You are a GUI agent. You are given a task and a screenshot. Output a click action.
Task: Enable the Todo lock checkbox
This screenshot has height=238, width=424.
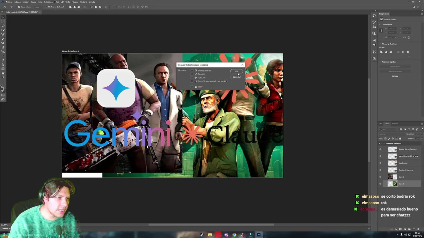click(x=192, y=87)
